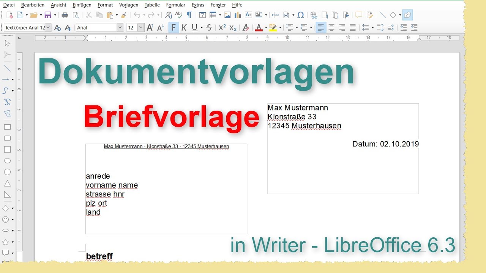Click Increase Font Size icon
Screen dimensions: 486x273
(150, 28)
